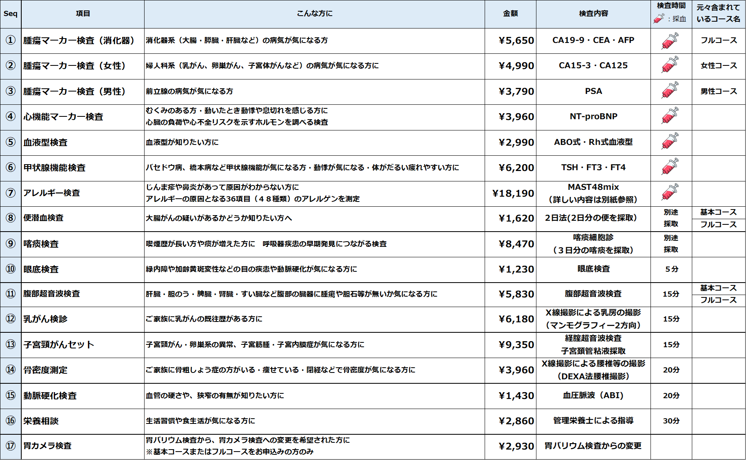Select the ¥18,190 price cell
The width and height of the screenshot is (746, 460).
pyautogui.click(x=510, y=193)
